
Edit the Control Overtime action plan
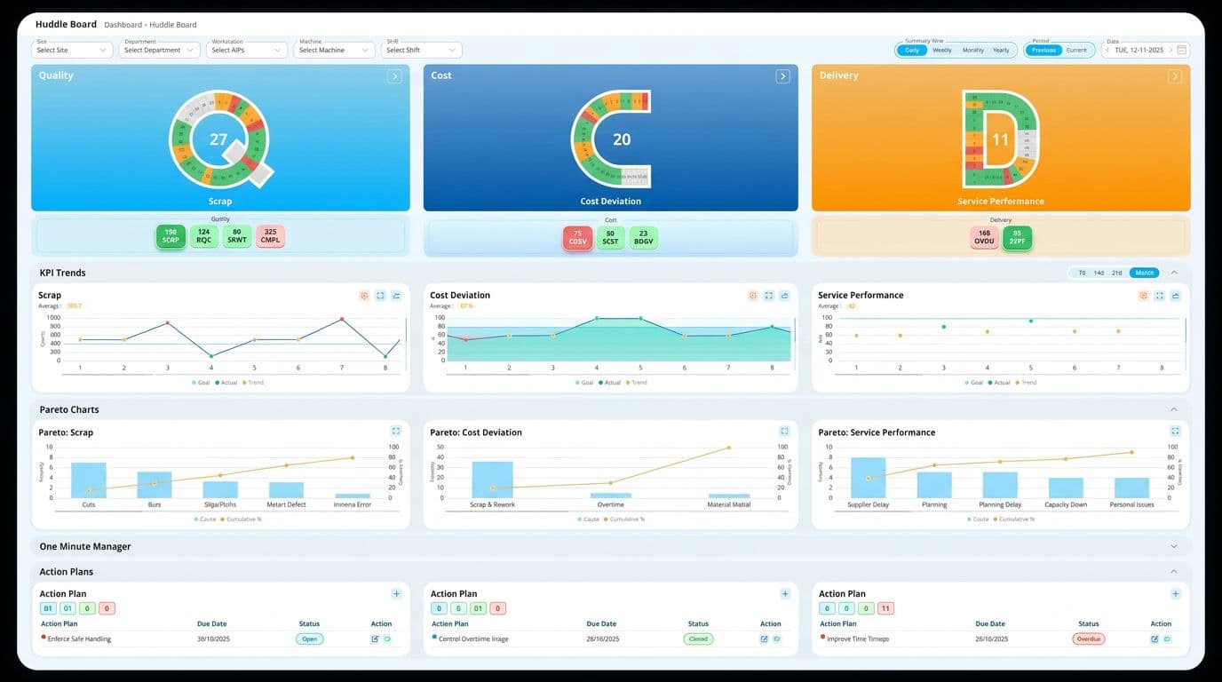764,639
